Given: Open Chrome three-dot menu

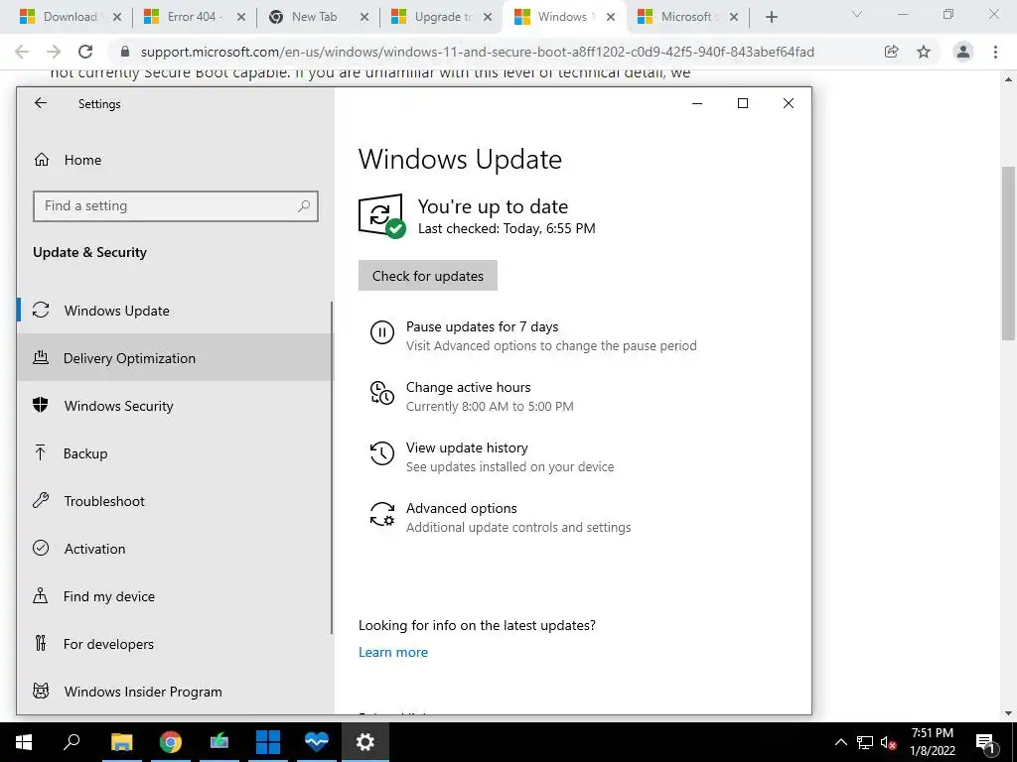Looking at the screenshot, I should pos(995,52).
